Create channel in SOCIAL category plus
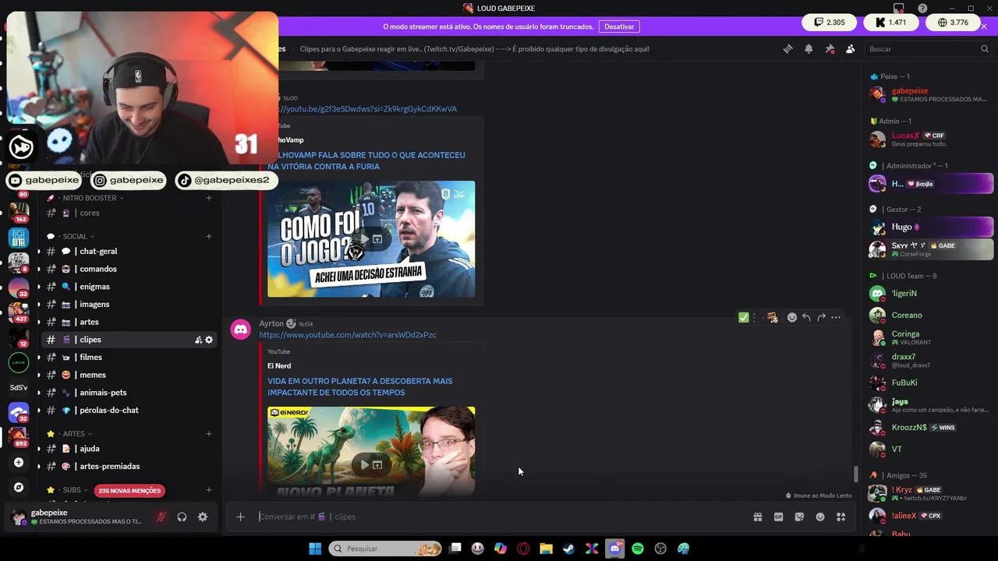Viewport: 998px width, 561px height. pyautogui.click(x=209, y=236)
